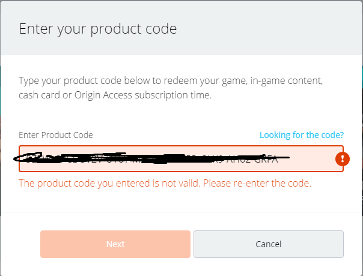Focus the product code input field
Screen dimensions: 363x276
click(181, 159)
